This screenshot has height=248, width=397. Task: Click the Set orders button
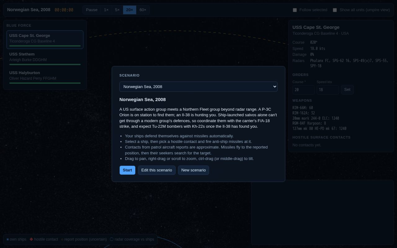tap(347, 90)
